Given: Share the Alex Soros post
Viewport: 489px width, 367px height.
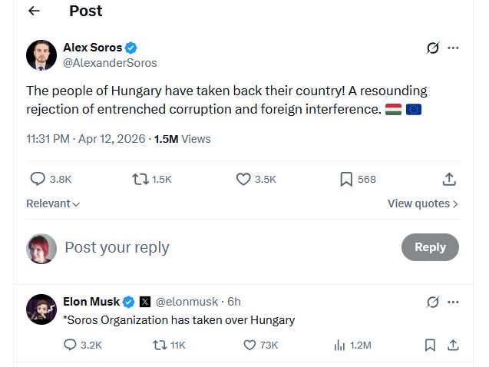Looking at the screenshot, I should pos(449,179).
